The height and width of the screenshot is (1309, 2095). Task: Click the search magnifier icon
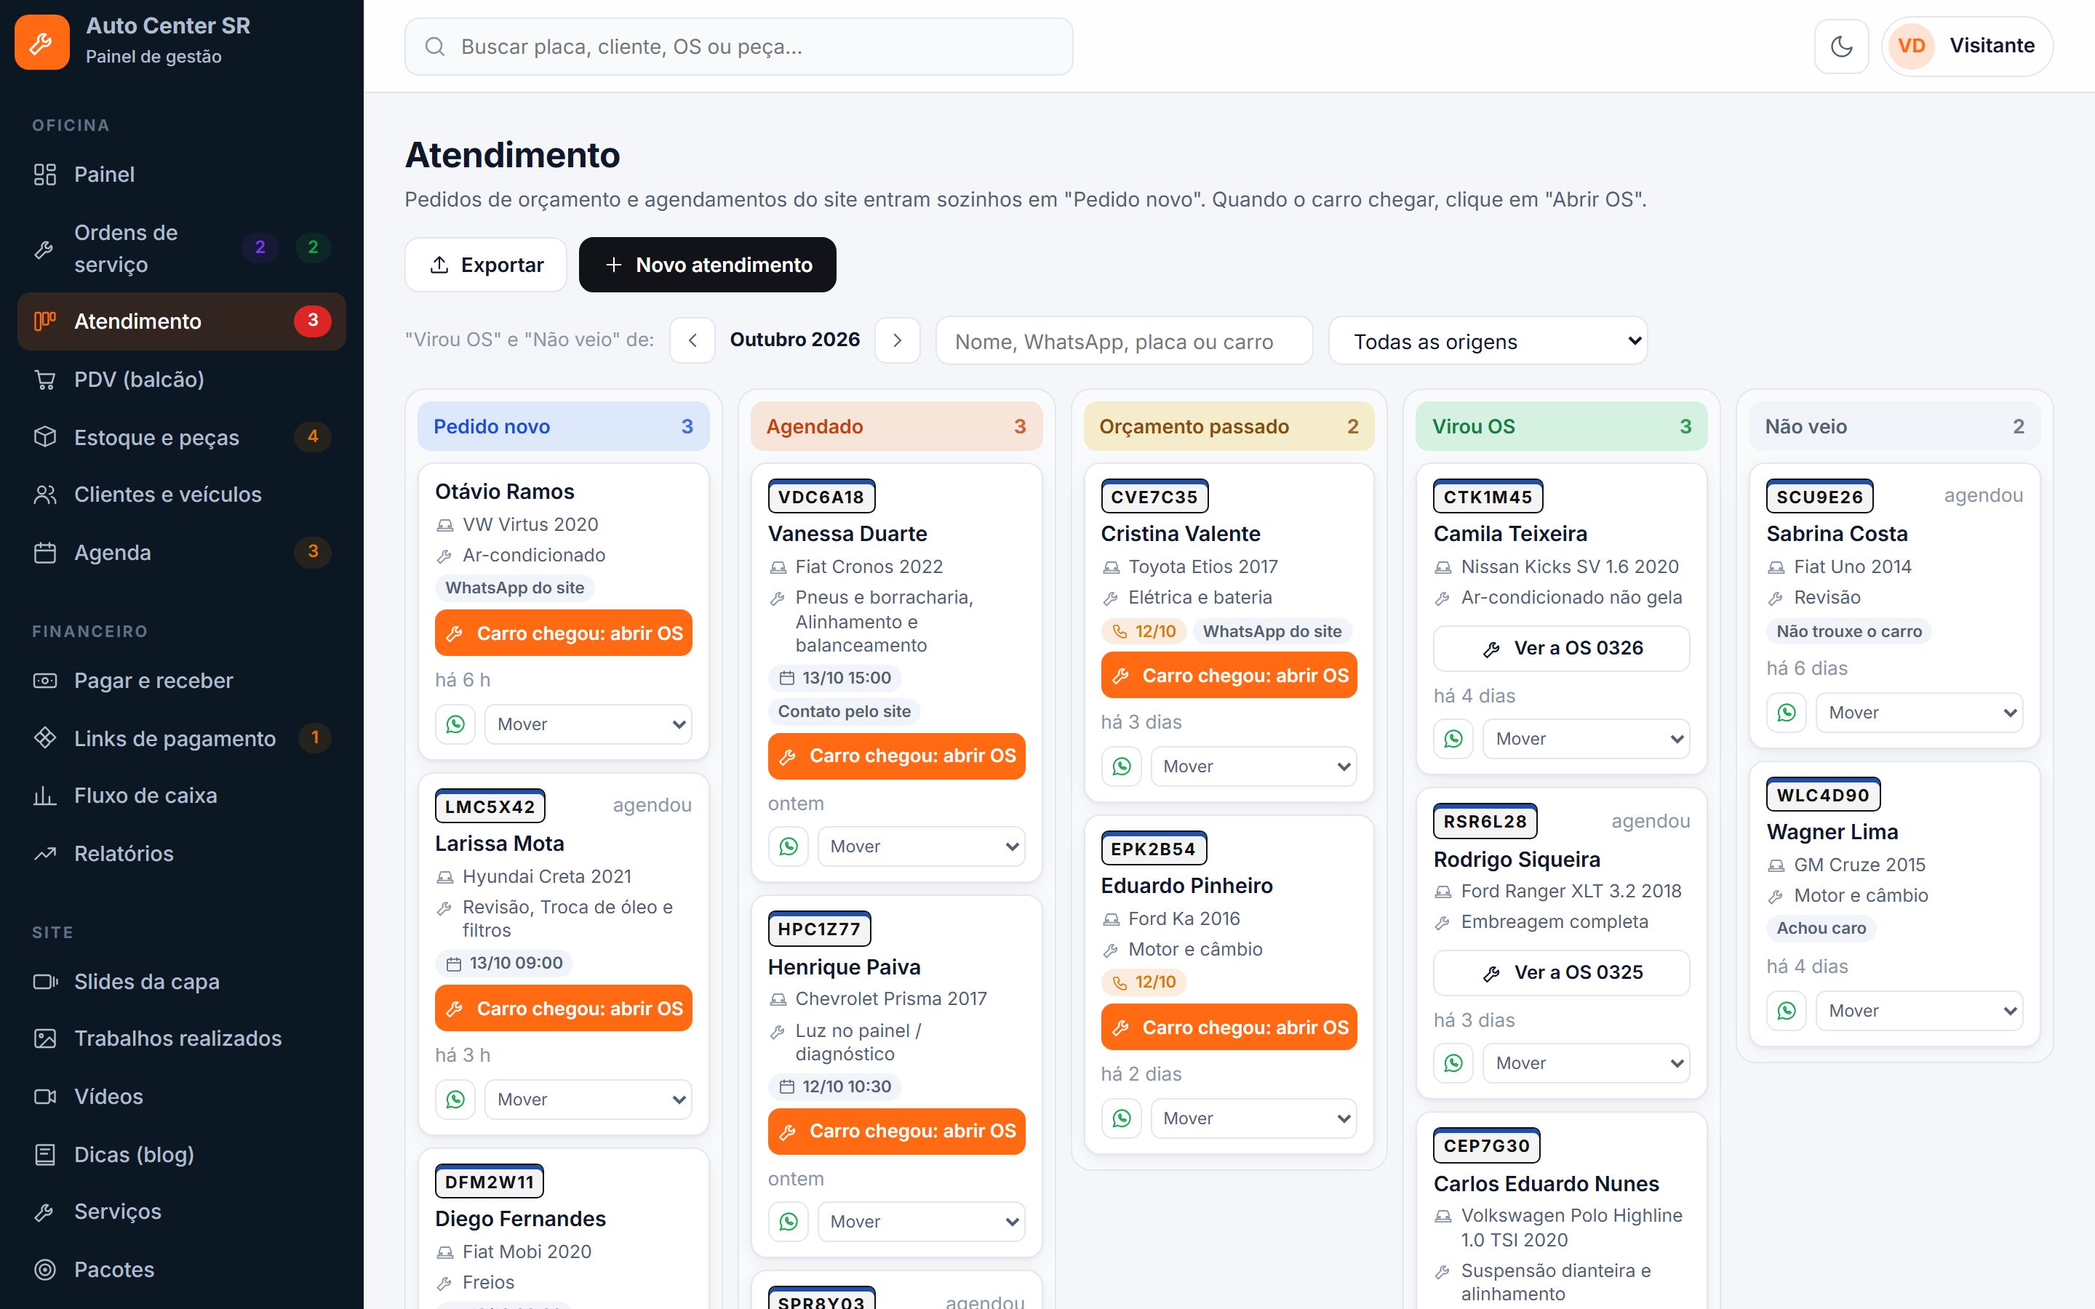point(434,47)
